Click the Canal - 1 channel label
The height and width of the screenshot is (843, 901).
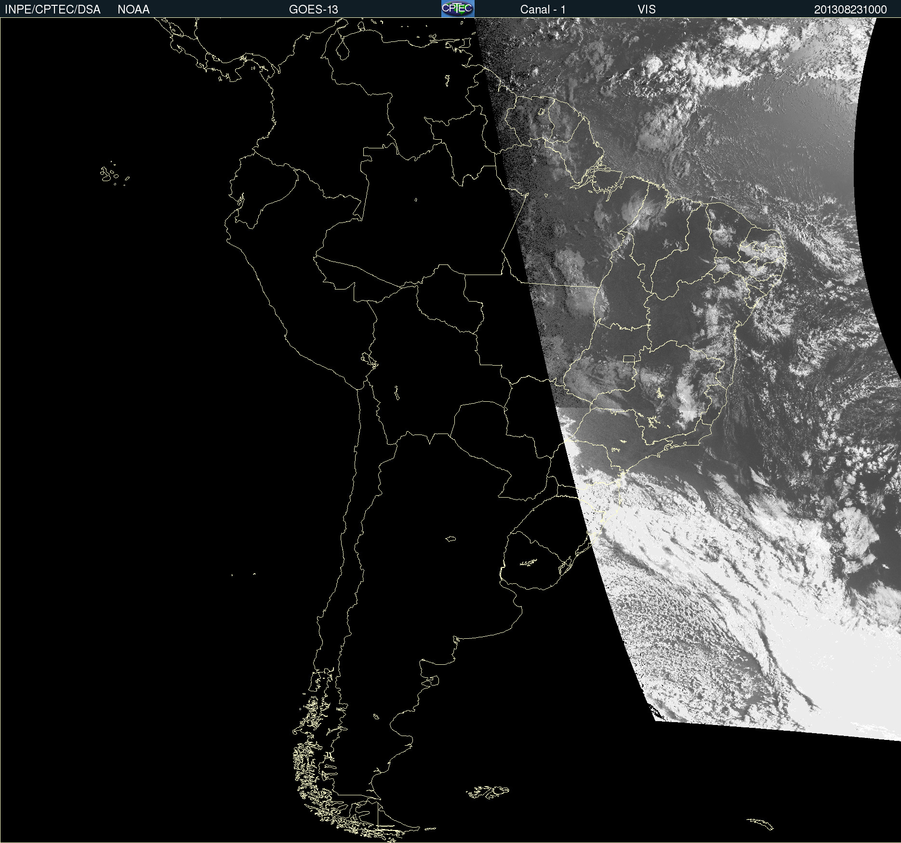click(543, 10)
